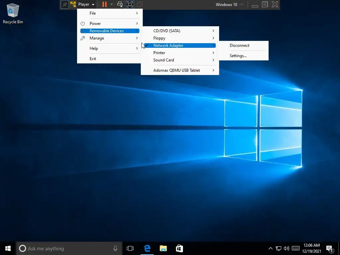This screenshot has width=340, height=255.
Task: Click the wrench icon beside Manage
Action: [83, 38]
